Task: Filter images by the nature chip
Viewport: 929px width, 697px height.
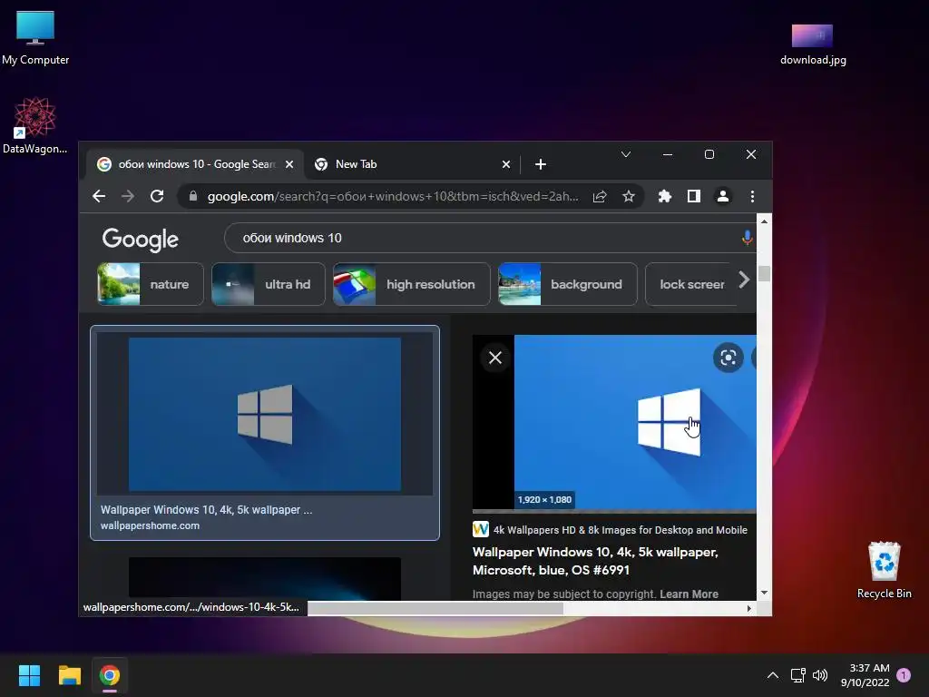Action: point(150,284)
